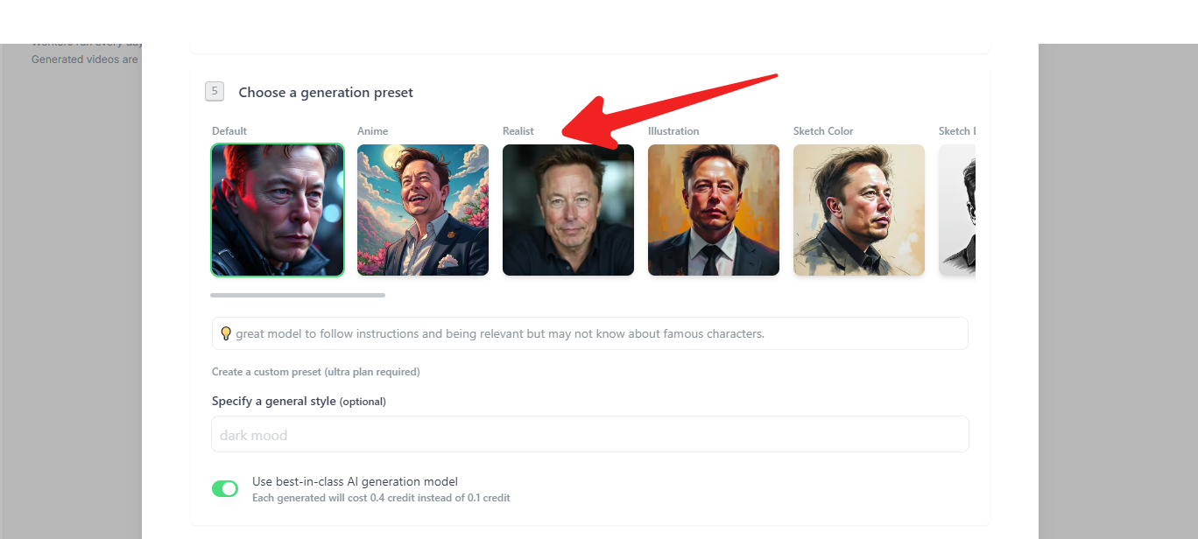This screenshot has height=539, width=1198.
Task: Pick the Realist preset portrait
Action: coord(568,210)
